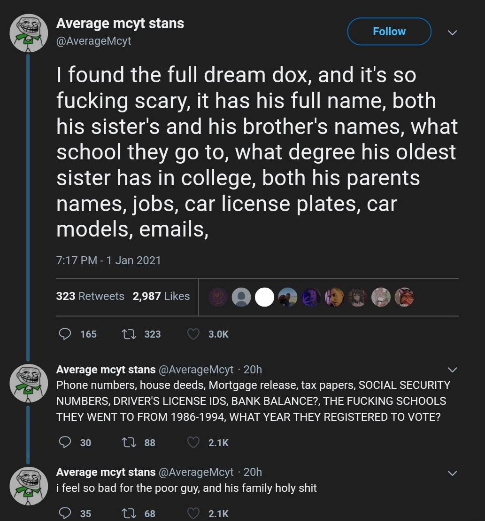Screen dimensions: 485x521
Task: Open the chevron menu next to Follow
Action: coord(453,32)
